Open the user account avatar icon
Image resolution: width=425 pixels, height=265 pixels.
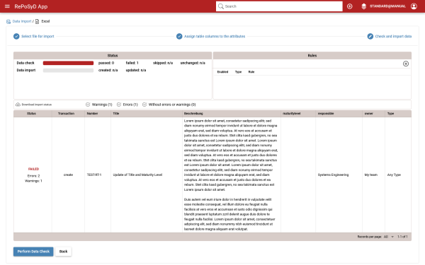tap(414, 6)
